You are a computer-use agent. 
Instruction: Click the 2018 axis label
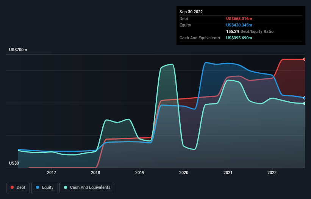[95, 173]
